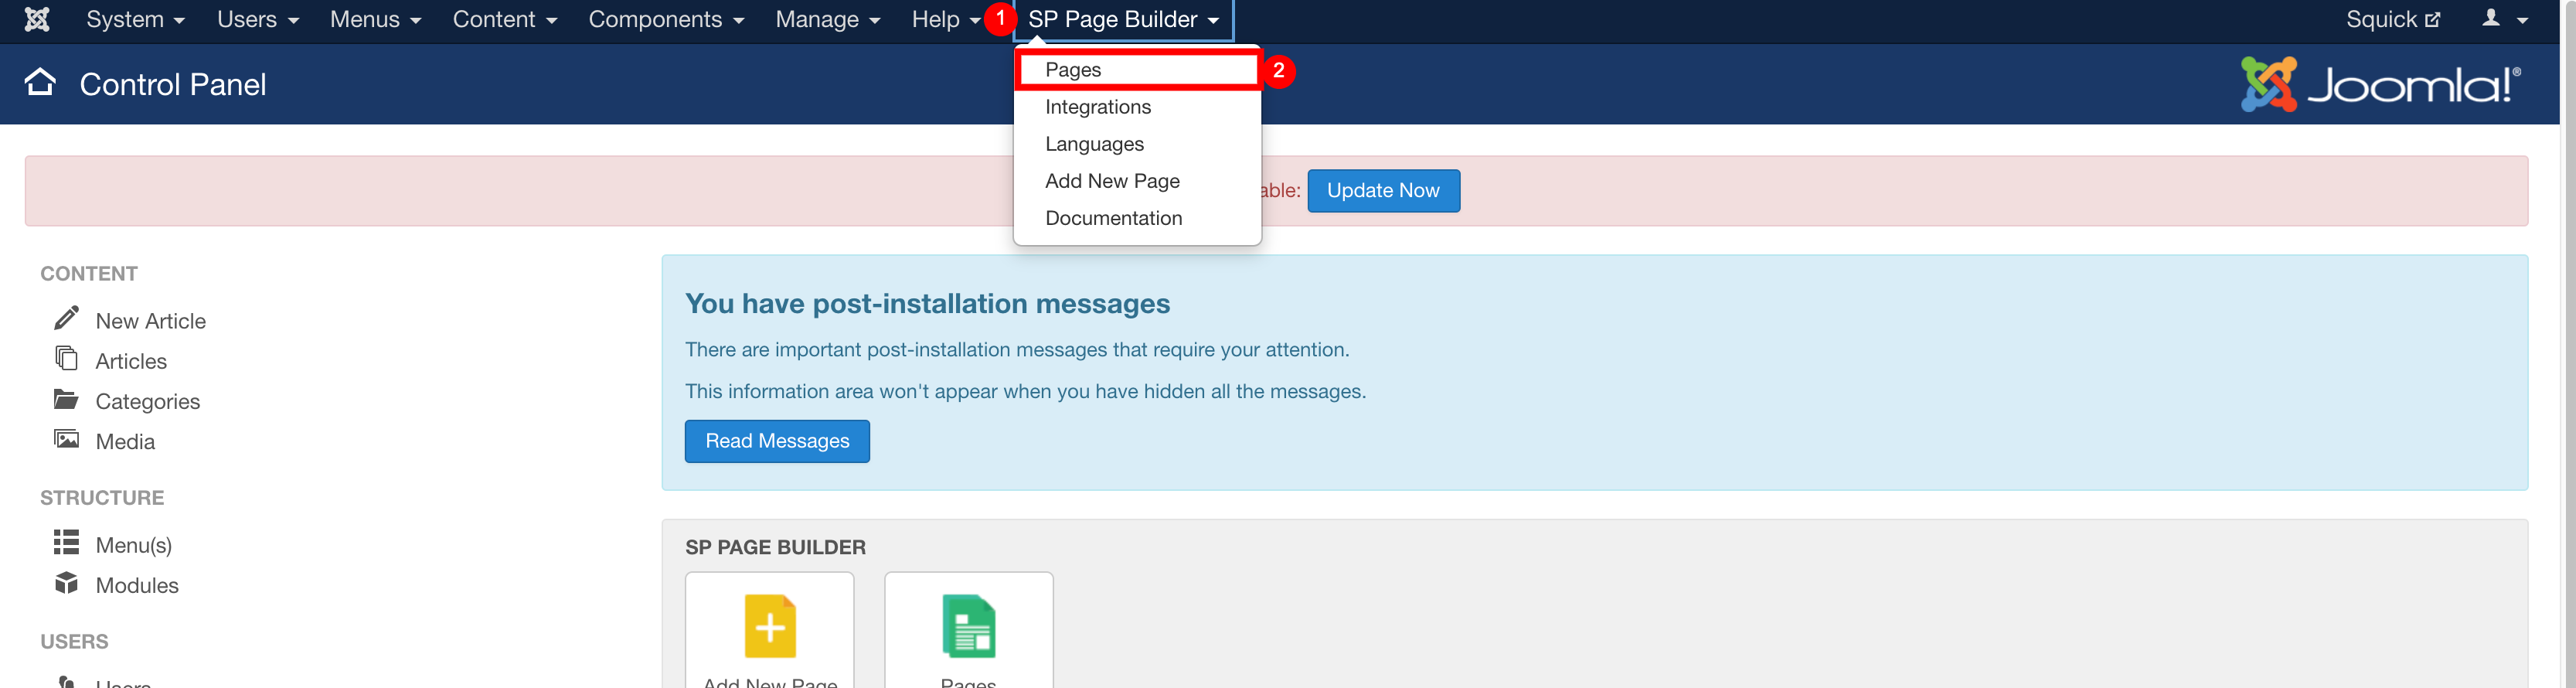Screen dimensions: 2576x688
Task: Click the yellow Add New Page tile icon
Action: click(770, 627)
